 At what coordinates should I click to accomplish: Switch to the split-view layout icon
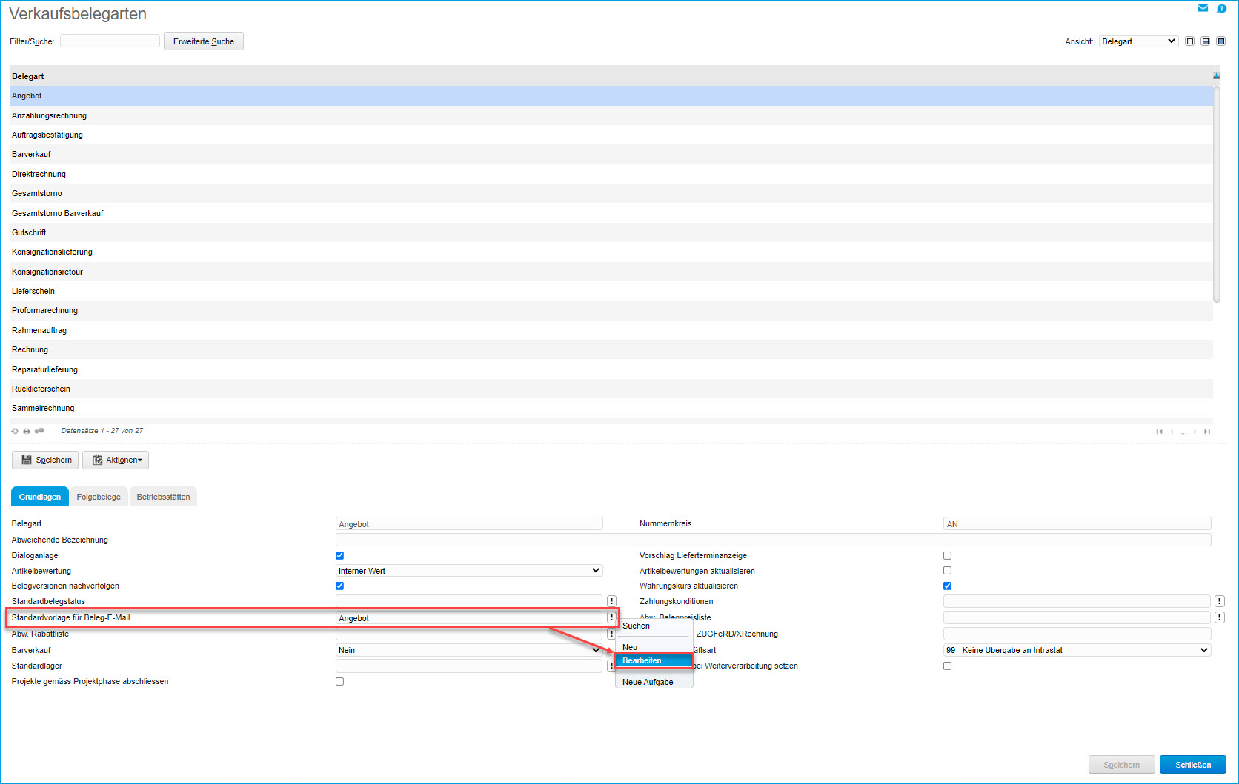coord(1206,41)
